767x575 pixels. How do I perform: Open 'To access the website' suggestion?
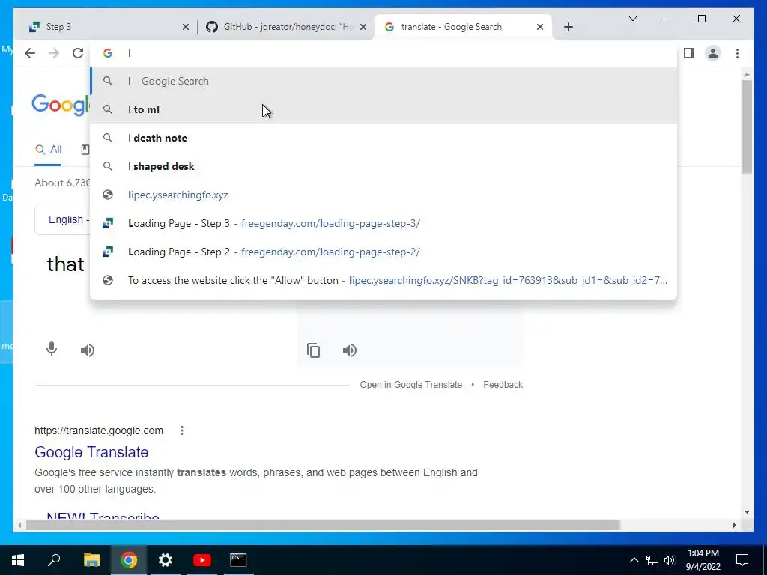[x=384, y=280]
